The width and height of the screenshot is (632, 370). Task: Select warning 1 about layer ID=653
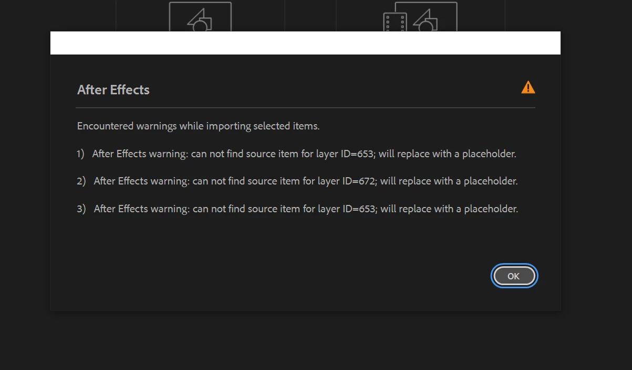coord(296,154)
